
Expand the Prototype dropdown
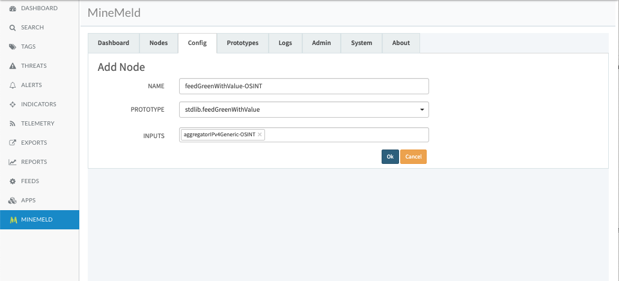click(421, 110)
